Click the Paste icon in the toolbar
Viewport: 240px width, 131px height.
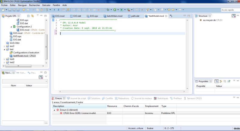[x=42, y=10]
